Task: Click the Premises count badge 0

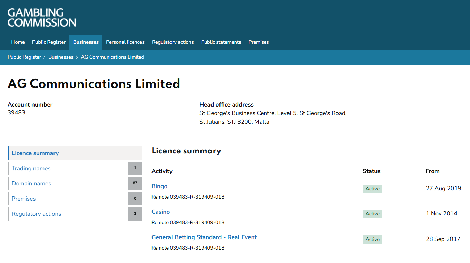Action: click(x=135, y=199)
